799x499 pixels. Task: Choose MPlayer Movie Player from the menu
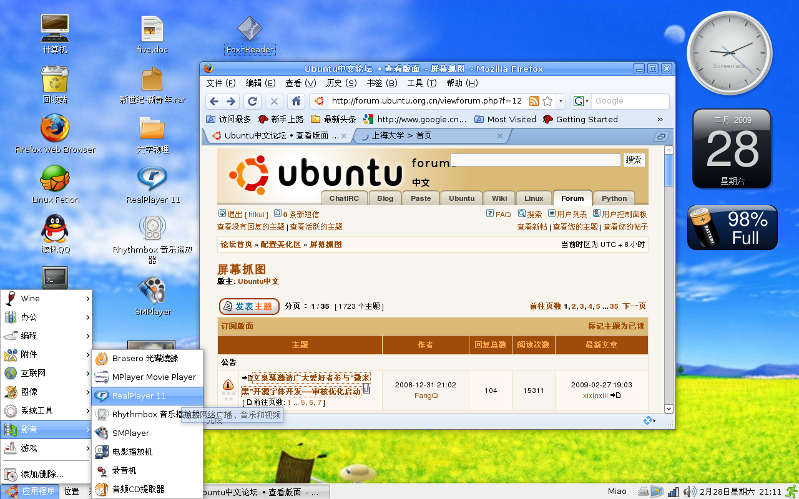147,377
